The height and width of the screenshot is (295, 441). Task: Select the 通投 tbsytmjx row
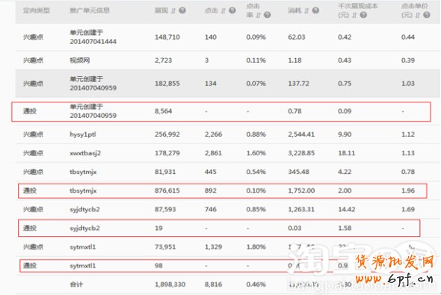pos(223,190)
